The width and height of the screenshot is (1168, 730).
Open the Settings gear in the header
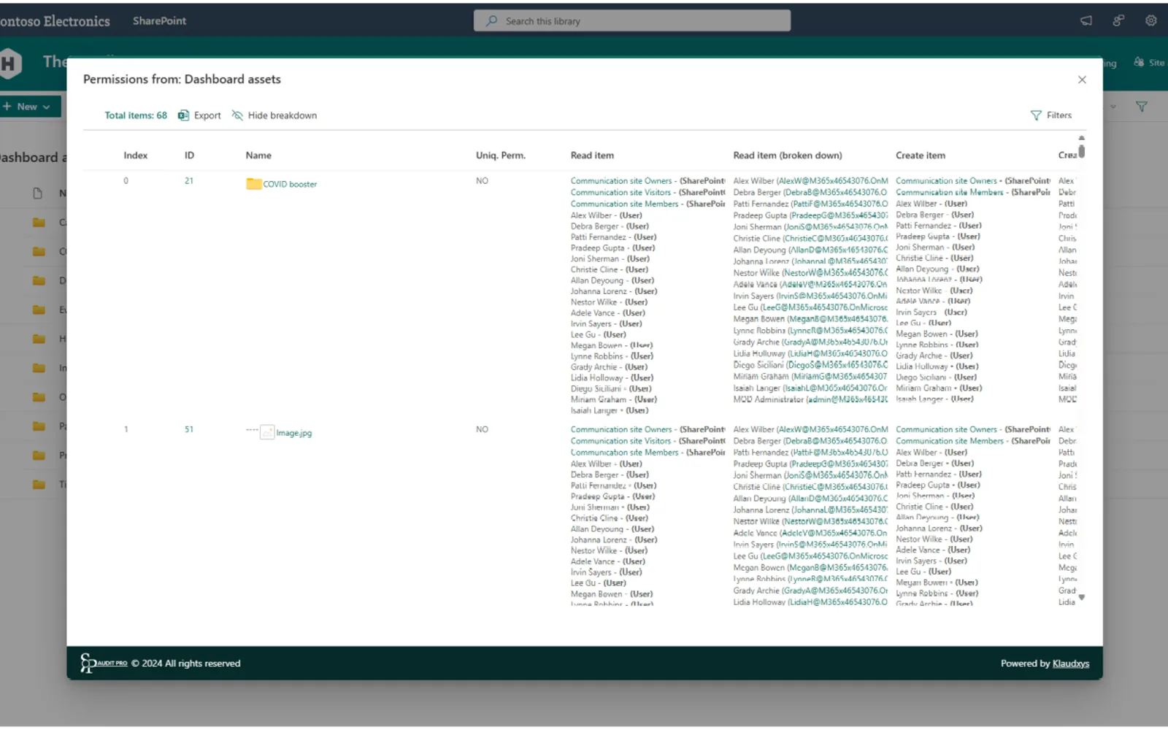(1151, 21)
